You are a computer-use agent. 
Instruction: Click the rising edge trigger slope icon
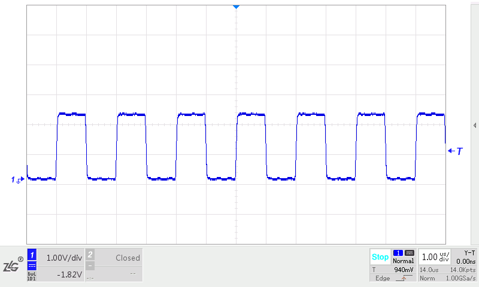[403, 278]
